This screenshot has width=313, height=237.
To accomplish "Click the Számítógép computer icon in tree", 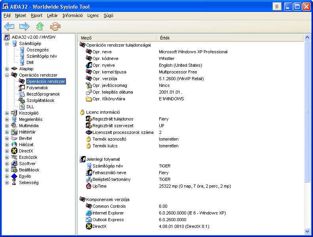I will [14, 43].
